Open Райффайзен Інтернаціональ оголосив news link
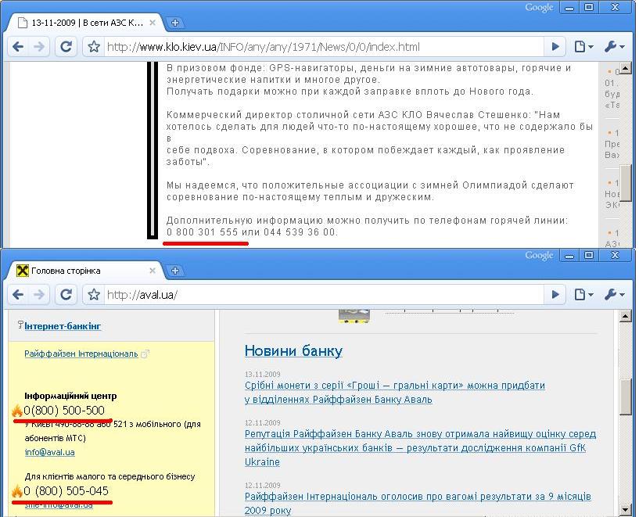 pyautogui.click(x=418, y=503)
